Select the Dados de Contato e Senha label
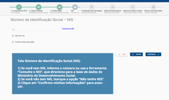This screenshot has height=100, width=169. pyautogui.click(x=133, y=11)
